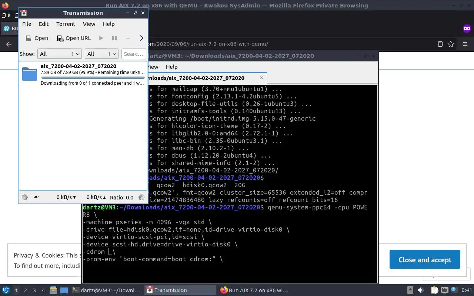
Task: Open Firefox hamburger application menu
Action: (465, 44)
